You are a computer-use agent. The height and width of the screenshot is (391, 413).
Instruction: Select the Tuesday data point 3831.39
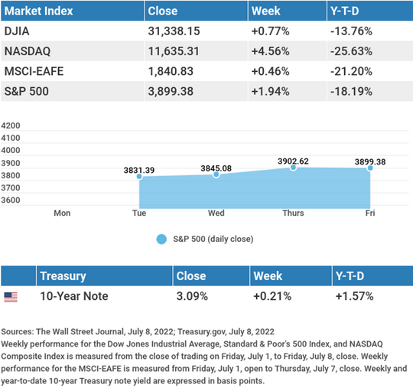click(x=139, y=176)
